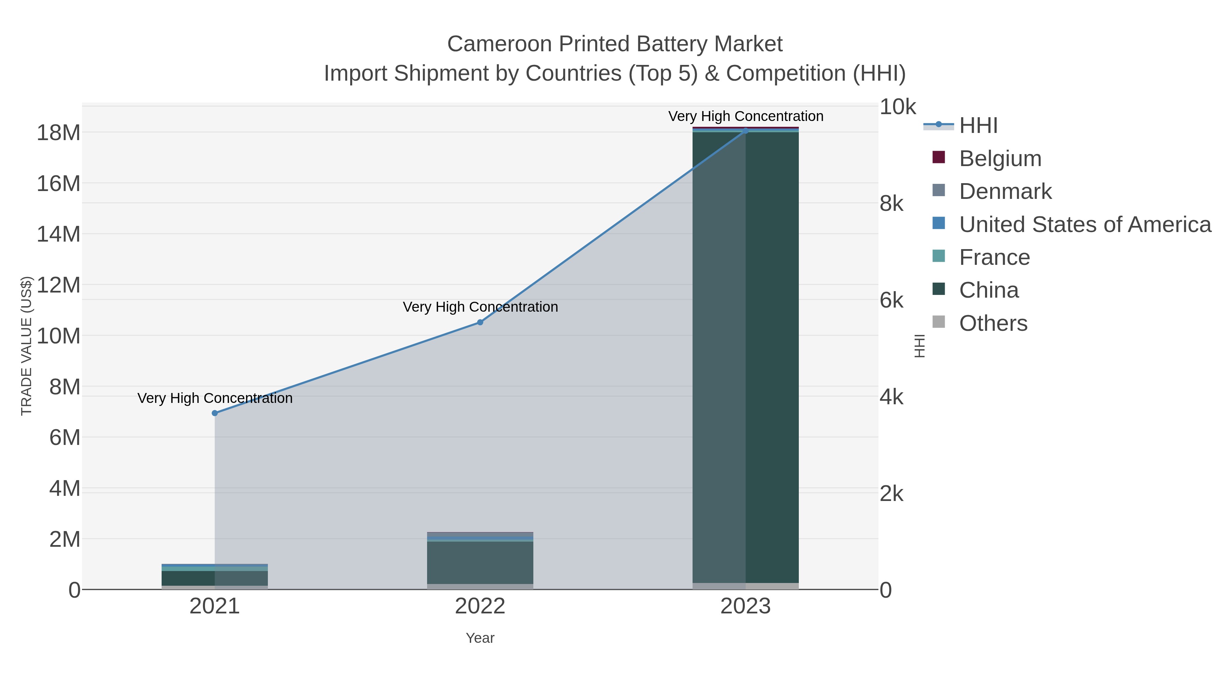The image size is (1230, 692).
Task: Click the 2021 China bar segment
Action: tap(215, 578)
